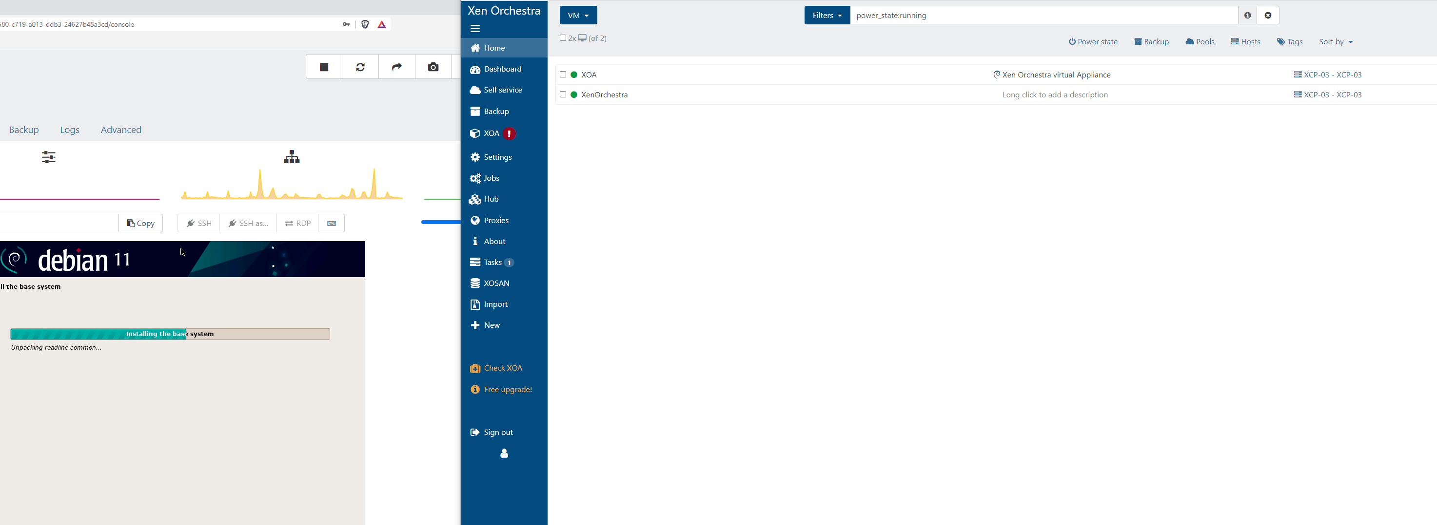Click XCP-03 host link in XenOrchestra row
This screenshot has width=1437, height=525.
point(1328,95)
